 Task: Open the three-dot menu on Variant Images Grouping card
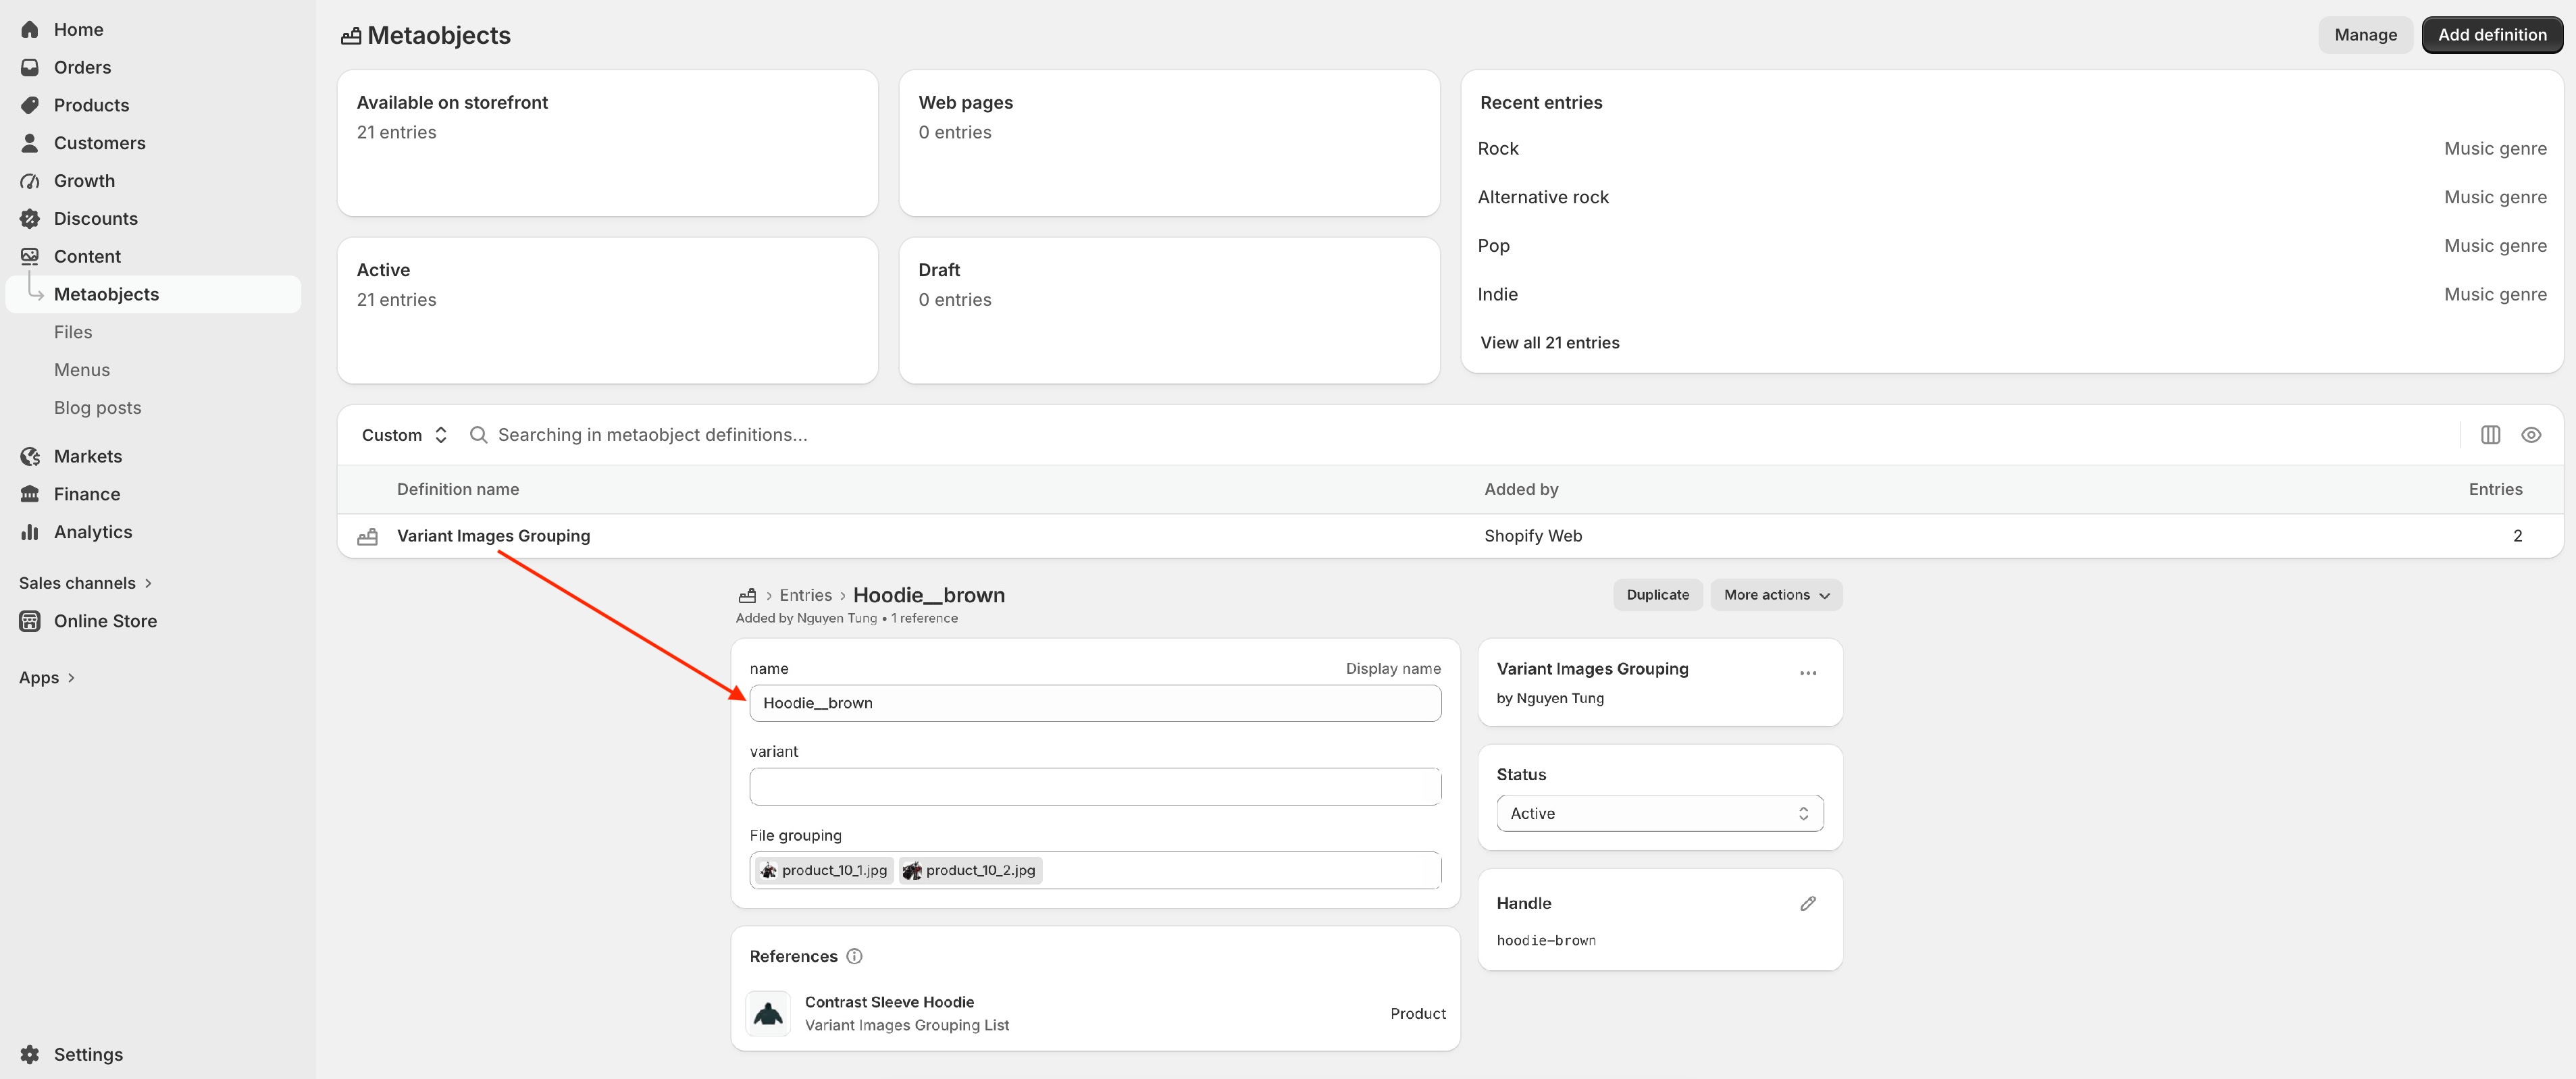click(x=1808, y=673)
